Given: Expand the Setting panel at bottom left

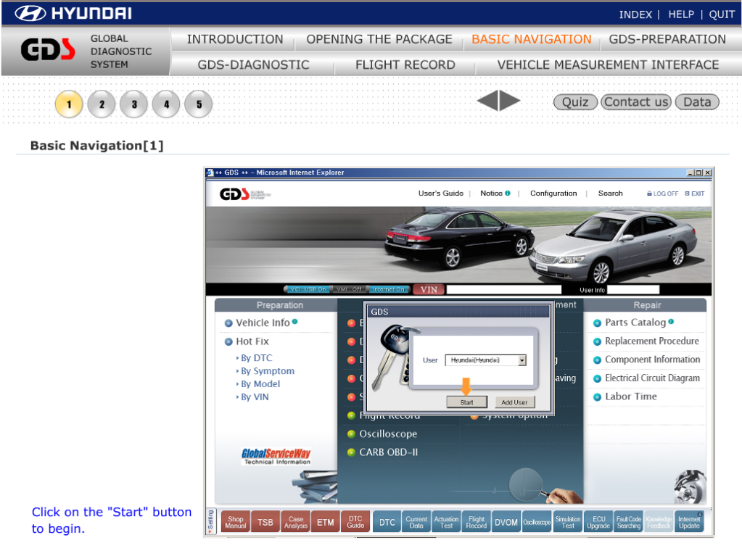Looking at the screenshot, I should tap(210, 521).
